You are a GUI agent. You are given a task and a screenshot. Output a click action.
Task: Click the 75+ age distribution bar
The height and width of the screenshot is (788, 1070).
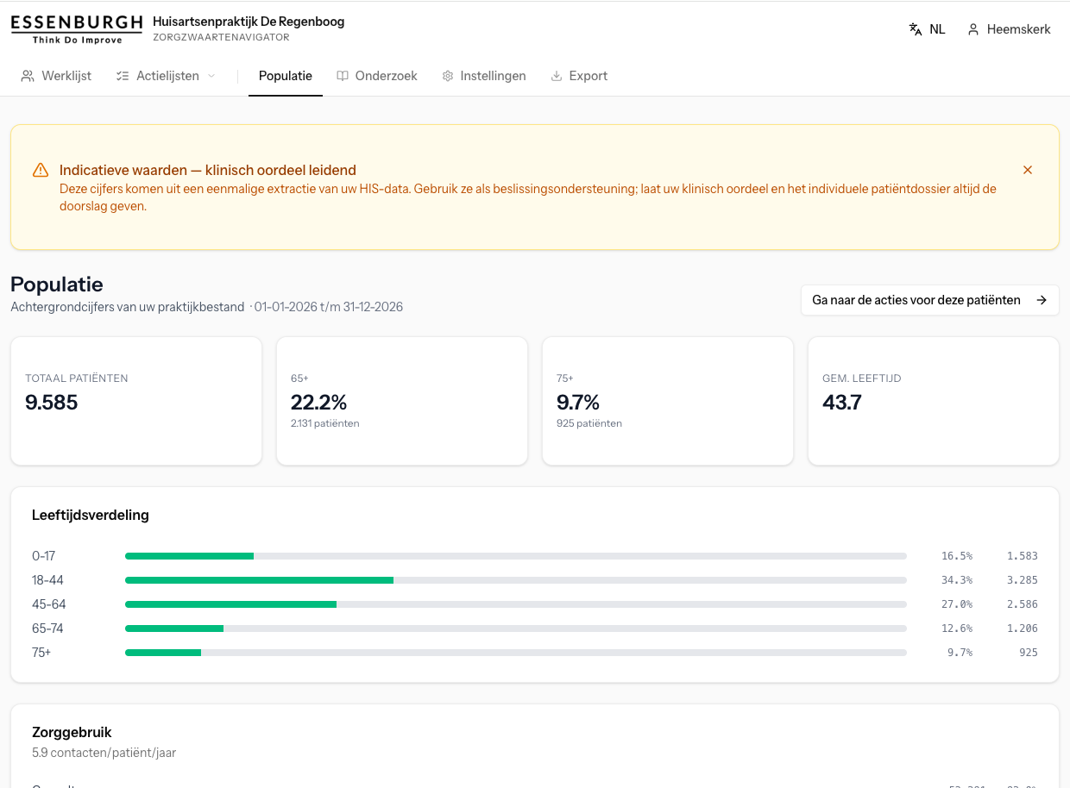pos(516,653)
